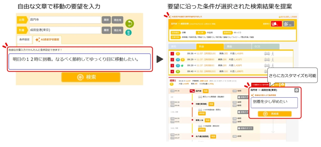
Task: Show 停車駅 under JR中央線快速・東京行
Action: click(x=202, y=113)
